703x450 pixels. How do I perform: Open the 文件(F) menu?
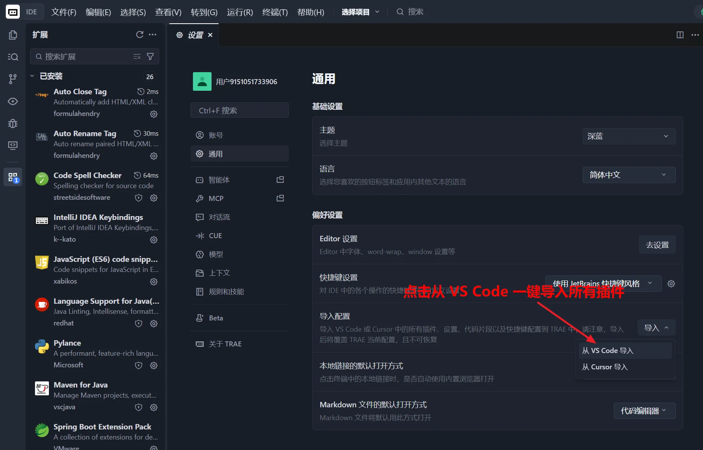pyautogui.click(x=64, y=12)
